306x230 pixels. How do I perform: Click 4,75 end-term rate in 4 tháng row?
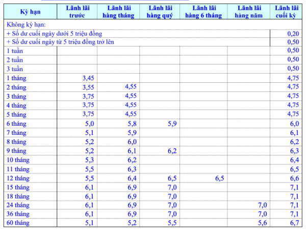(x=293, y=105)
